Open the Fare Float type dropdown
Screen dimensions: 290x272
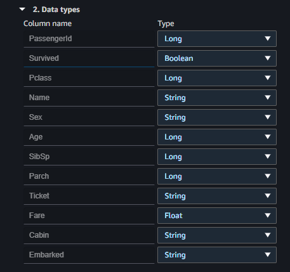click(x=217, y=216)
